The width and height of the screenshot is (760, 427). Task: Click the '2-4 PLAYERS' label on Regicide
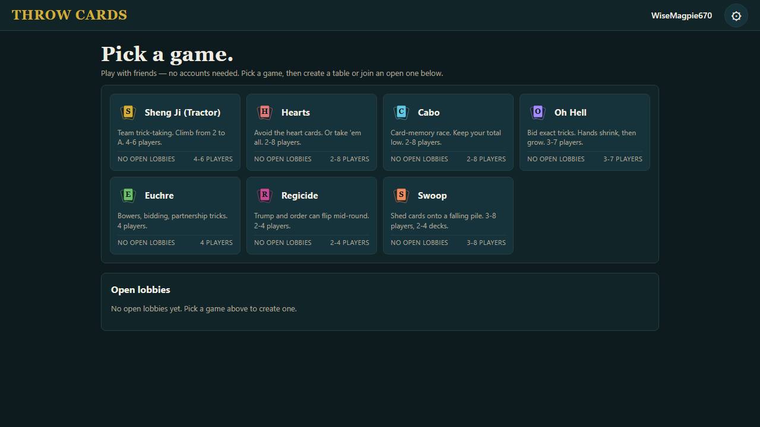pos(350,243)
